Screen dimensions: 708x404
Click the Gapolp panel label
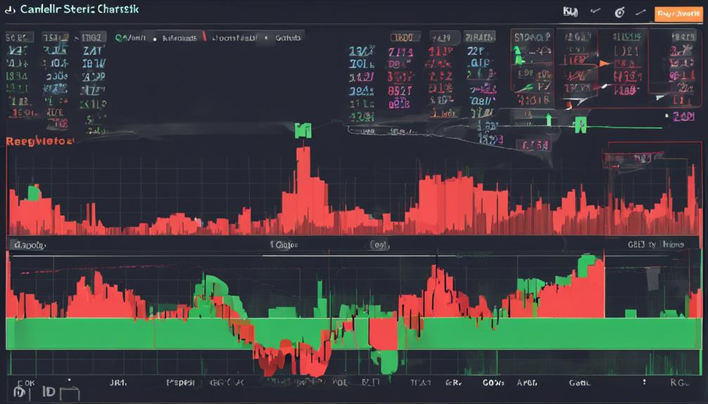coord(30,246)
